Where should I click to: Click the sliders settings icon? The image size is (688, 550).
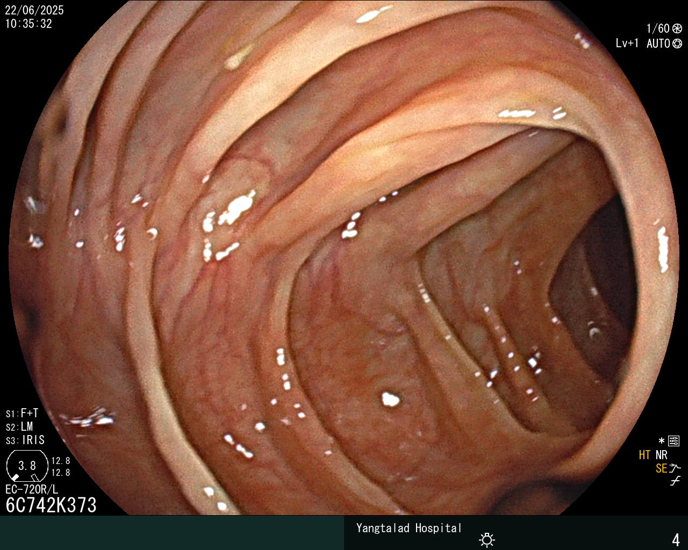674,442
